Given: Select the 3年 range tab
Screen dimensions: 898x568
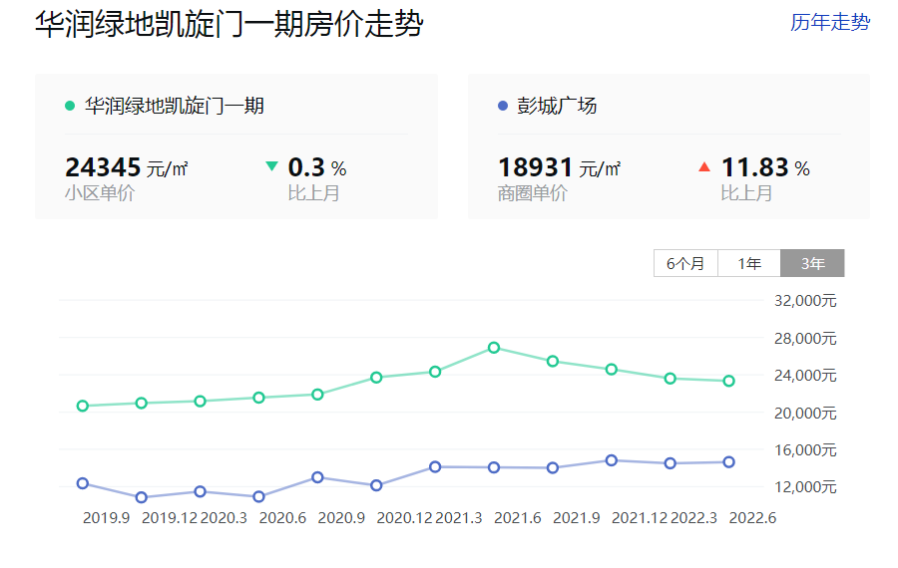Looking at the screenshot, I should tap(812, 263).
